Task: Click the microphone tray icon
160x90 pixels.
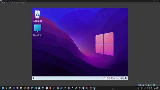Action: pos(141,88)
